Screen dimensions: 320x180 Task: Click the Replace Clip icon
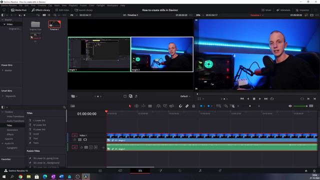[171, 106]
